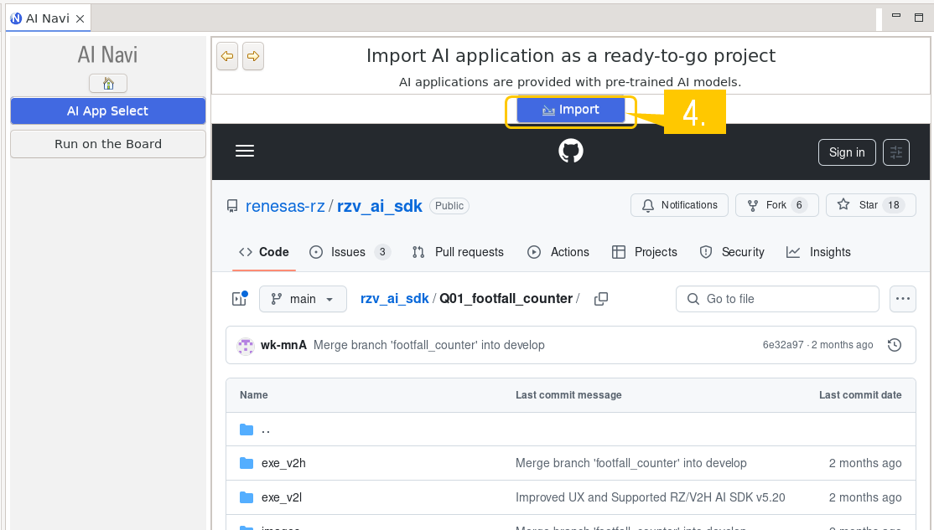Go forward using the right arrow button
This screenshot has height=530, width=934.
point(253,57)
